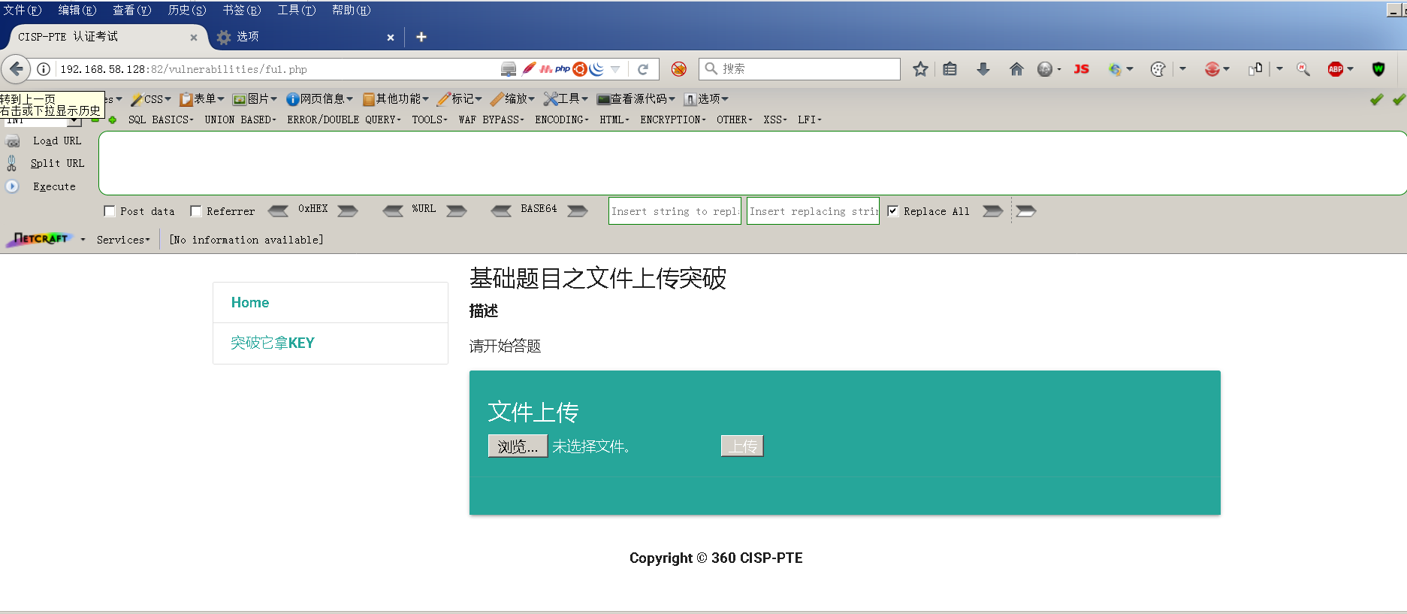This screenshot has width=1407, height=614.
Task: Open the bookmarks list icon
Action: pos(950,69)
